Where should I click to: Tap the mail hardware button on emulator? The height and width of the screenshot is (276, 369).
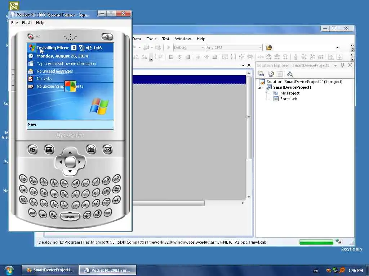(x=107, y=149)
